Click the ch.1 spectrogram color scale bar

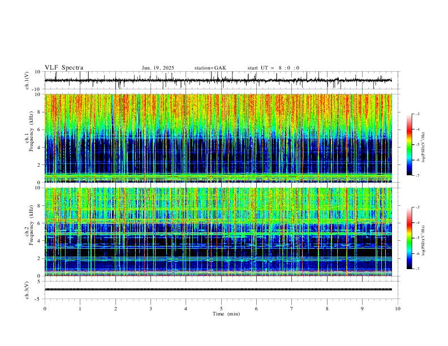(410, 145)
